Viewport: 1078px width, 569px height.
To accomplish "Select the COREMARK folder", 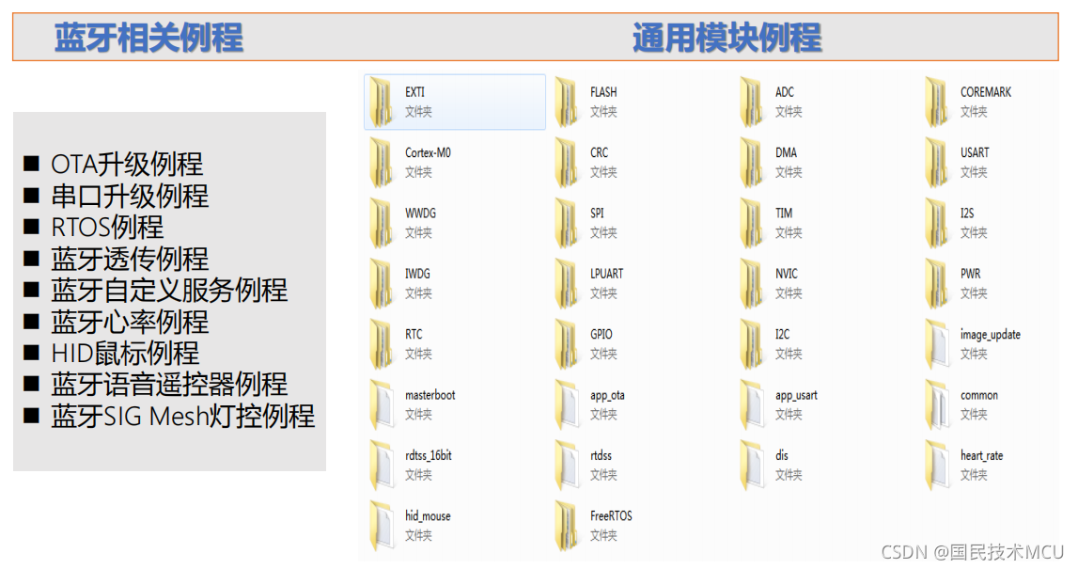I will (x=973, y=101).
